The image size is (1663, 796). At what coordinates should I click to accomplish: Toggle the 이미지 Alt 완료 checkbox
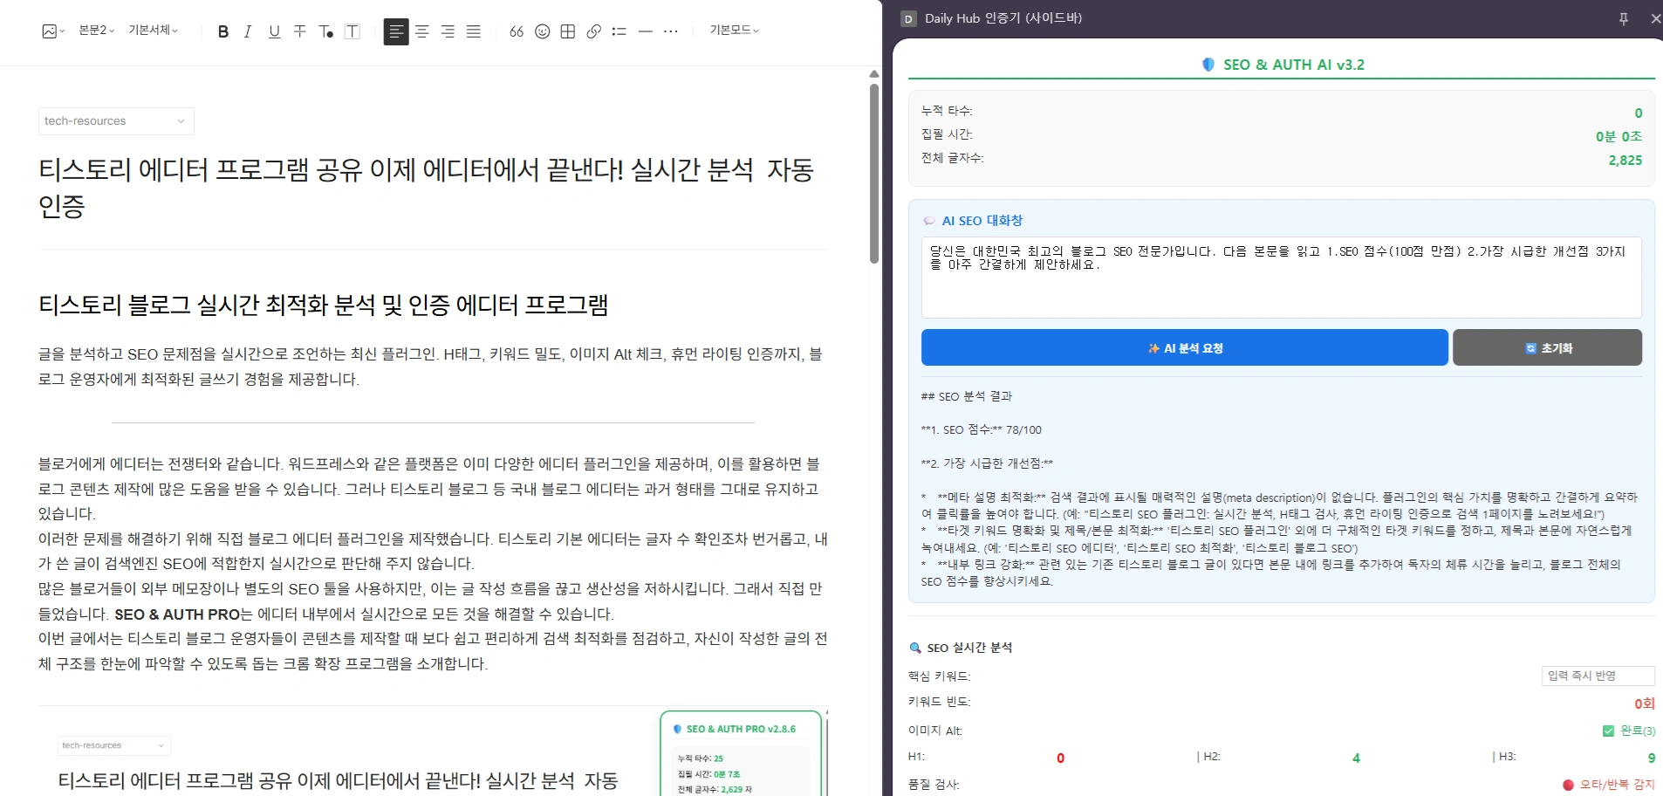point(1608,731)
